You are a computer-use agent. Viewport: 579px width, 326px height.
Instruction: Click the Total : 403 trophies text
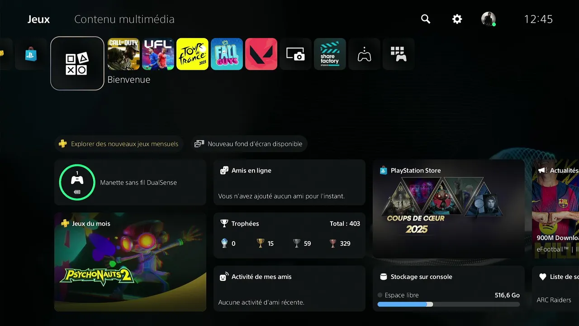(345, 224)
